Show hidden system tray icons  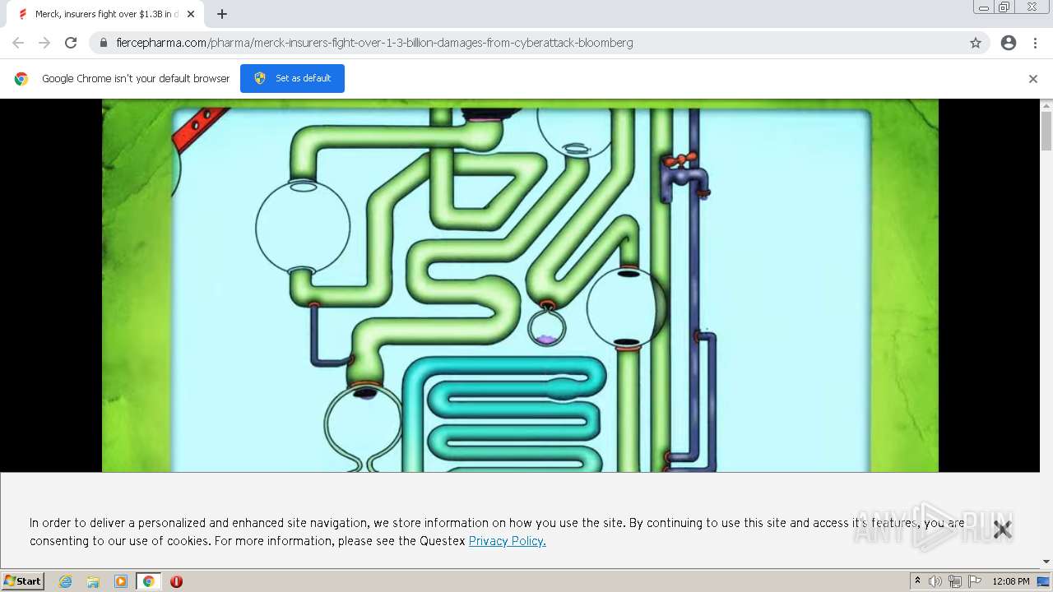click(x=917, y=581)
